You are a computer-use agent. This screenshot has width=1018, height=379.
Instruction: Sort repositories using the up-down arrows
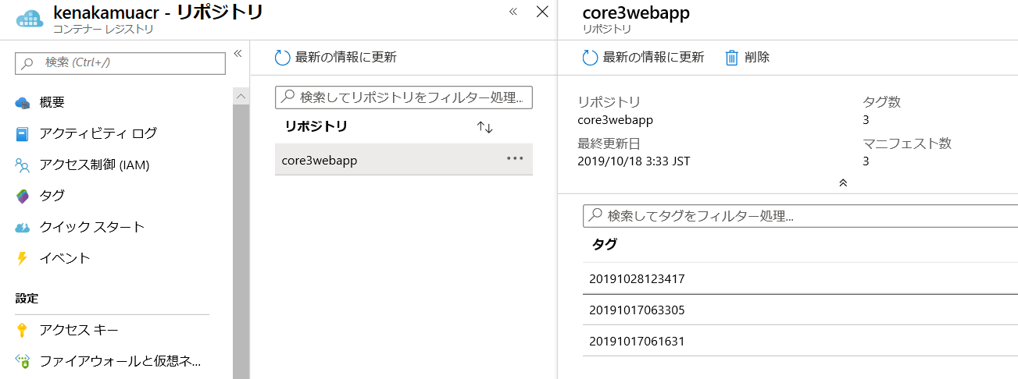485,127
